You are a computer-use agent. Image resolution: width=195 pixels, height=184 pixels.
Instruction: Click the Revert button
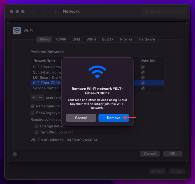157,171
